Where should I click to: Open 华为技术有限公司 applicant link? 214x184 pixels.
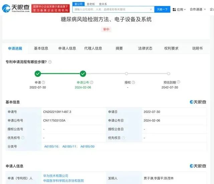[x=56, y=176]
